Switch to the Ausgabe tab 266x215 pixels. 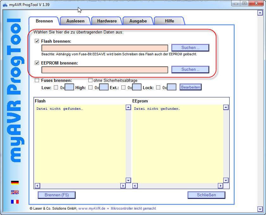coord(138,21)
